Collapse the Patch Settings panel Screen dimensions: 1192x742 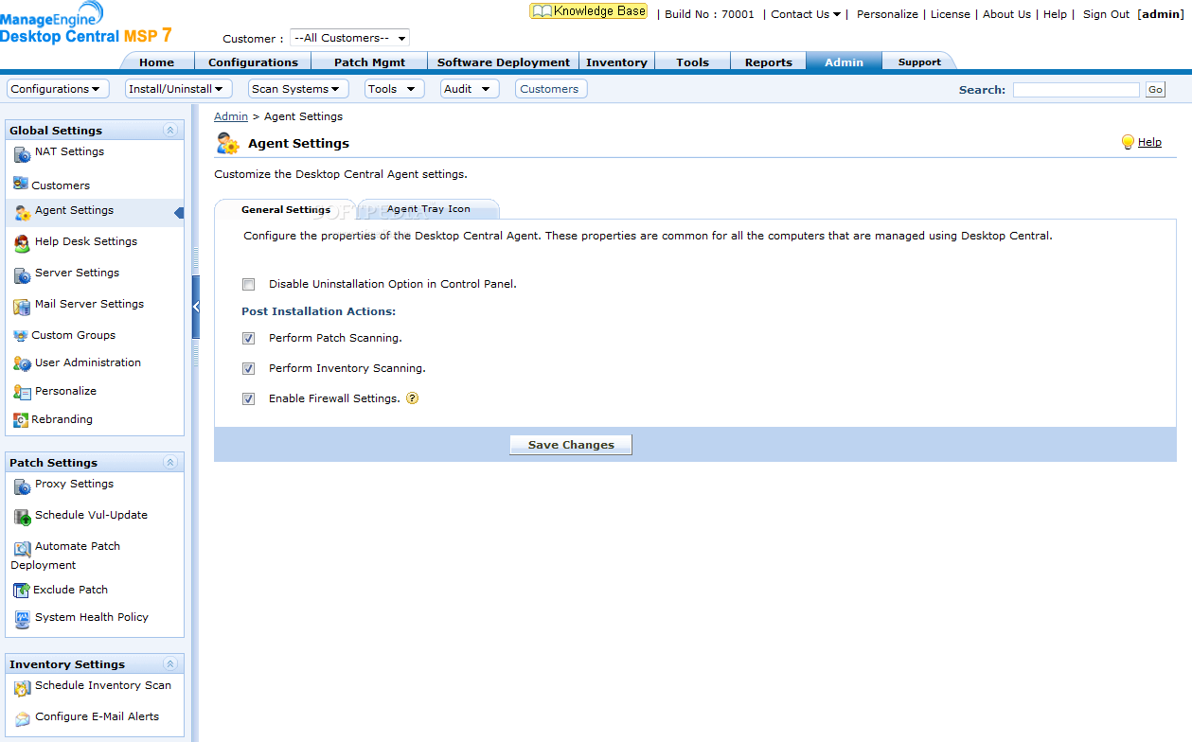pyautogui.click(x=170, y=463)
